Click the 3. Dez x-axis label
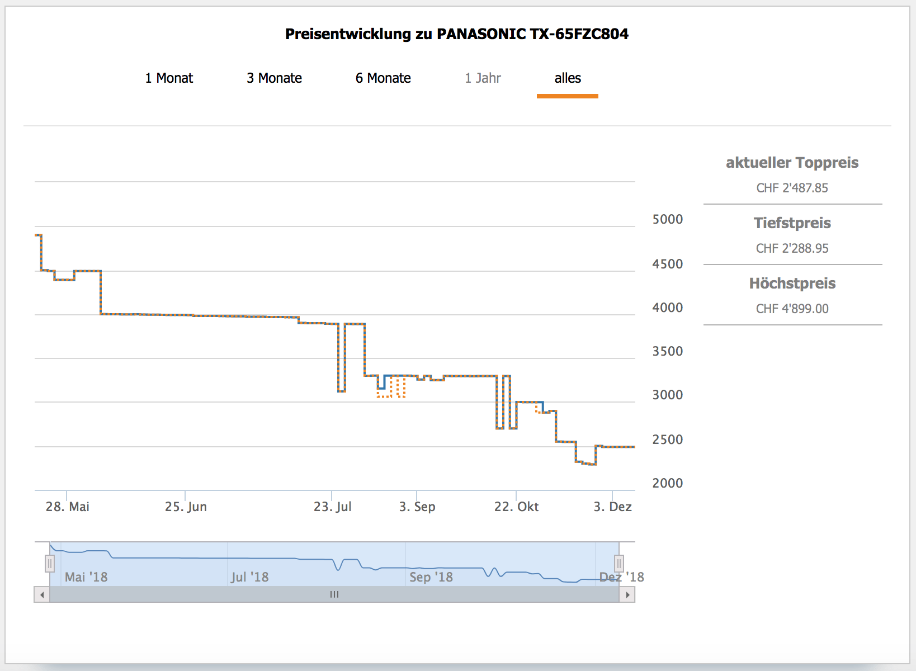916x671 pixels. (612, 507)
